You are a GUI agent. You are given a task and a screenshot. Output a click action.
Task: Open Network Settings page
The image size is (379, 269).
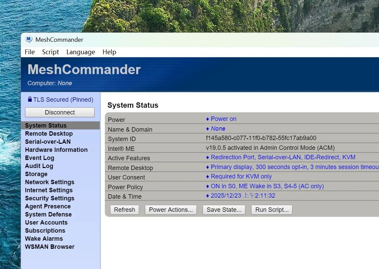(x=50, y=182)
